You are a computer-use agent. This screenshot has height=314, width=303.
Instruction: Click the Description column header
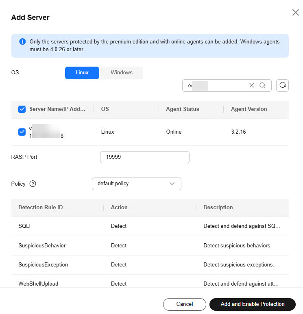(x=218, y=208)
